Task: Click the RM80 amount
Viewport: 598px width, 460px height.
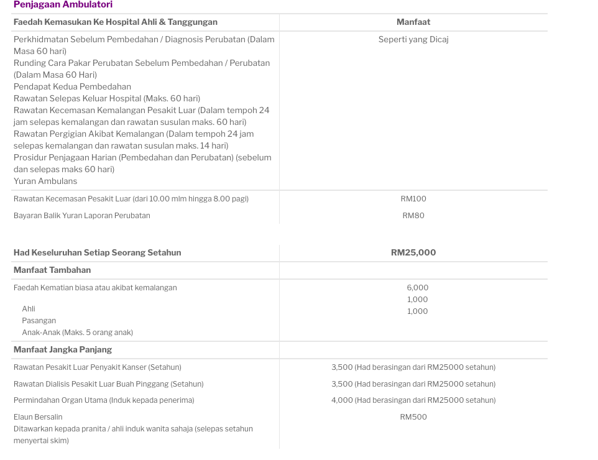Action: coord(413,216)
